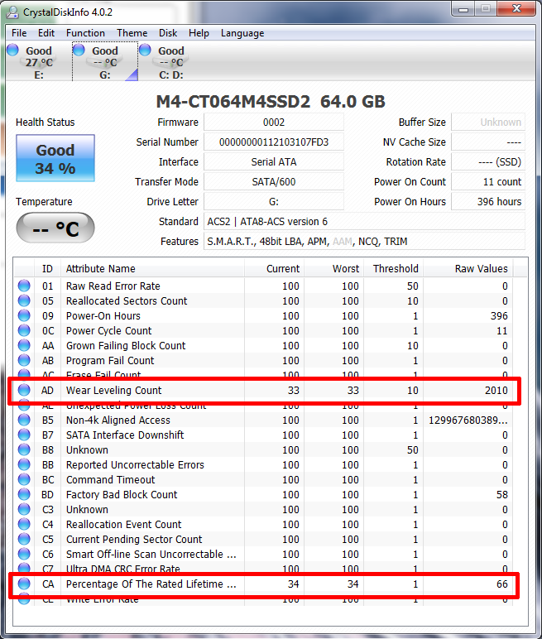Open the Help menu

coord(199,33)
